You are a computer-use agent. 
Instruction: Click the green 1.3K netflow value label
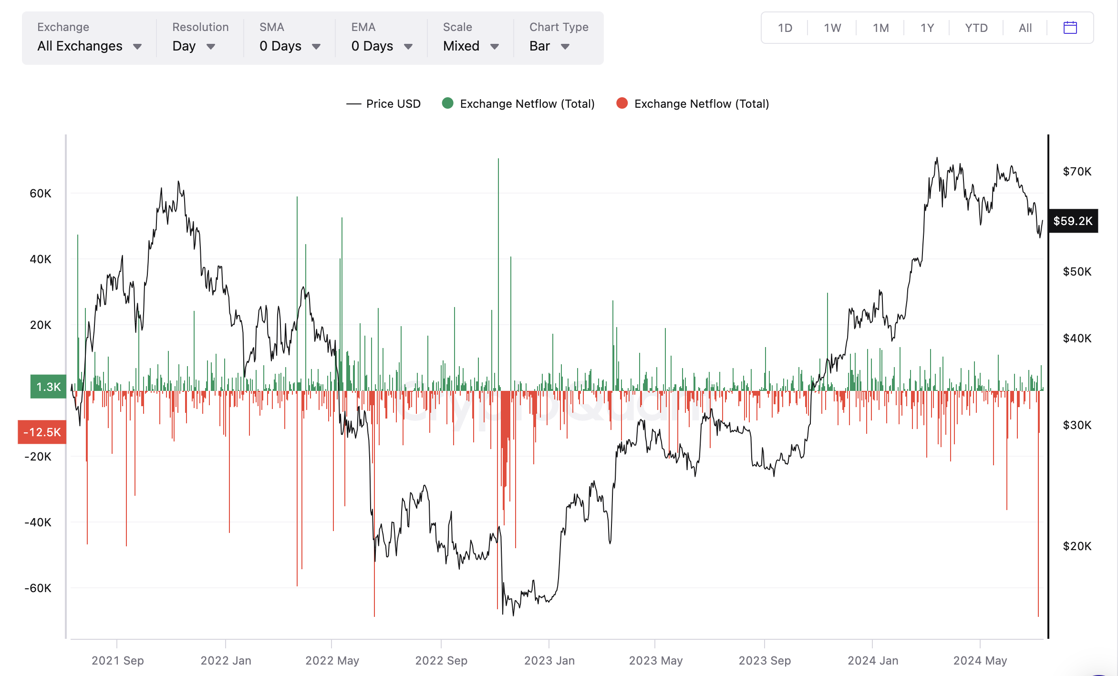[x=48, y=387]
